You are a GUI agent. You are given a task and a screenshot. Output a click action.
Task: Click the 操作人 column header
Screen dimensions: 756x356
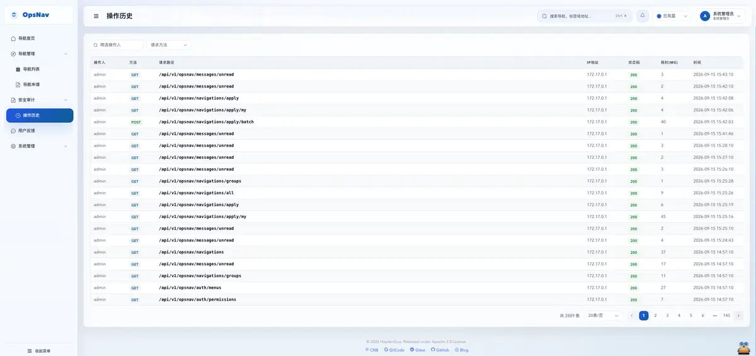100,62
